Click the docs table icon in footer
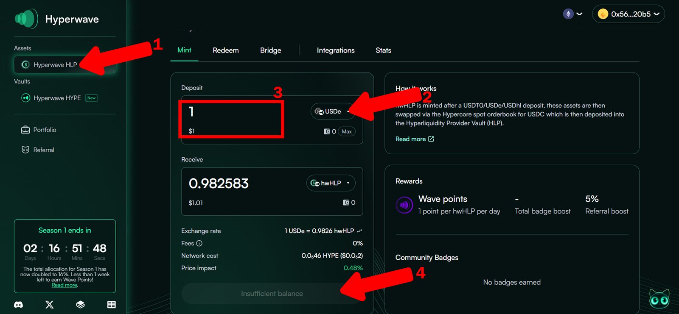 [x=112, y=305]
